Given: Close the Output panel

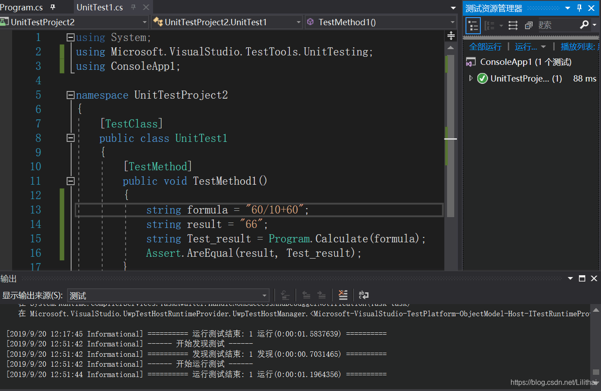Looking at the screenshot, I should (x=594, y=278).
